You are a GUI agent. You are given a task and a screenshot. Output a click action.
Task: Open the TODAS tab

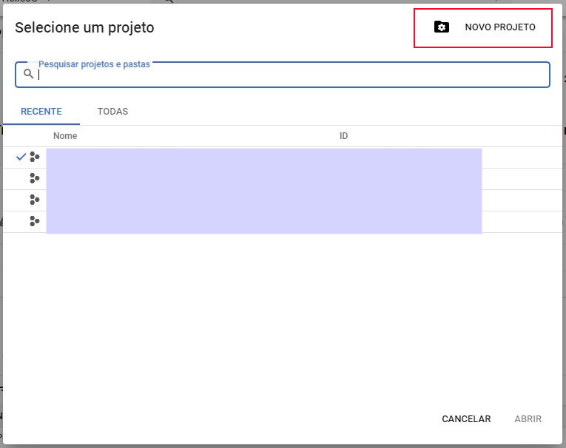point(112,112)
